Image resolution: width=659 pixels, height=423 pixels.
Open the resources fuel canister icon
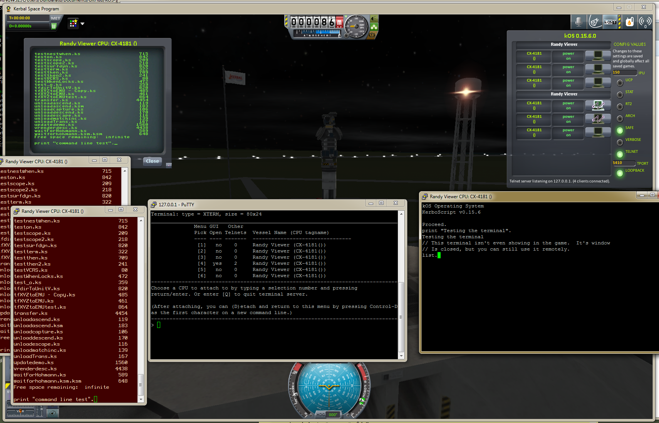click(629, 22)
